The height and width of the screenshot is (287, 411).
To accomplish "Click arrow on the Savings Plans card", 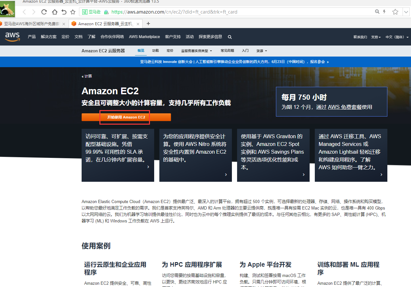I will pyautogui.click(x=304, y=175).
